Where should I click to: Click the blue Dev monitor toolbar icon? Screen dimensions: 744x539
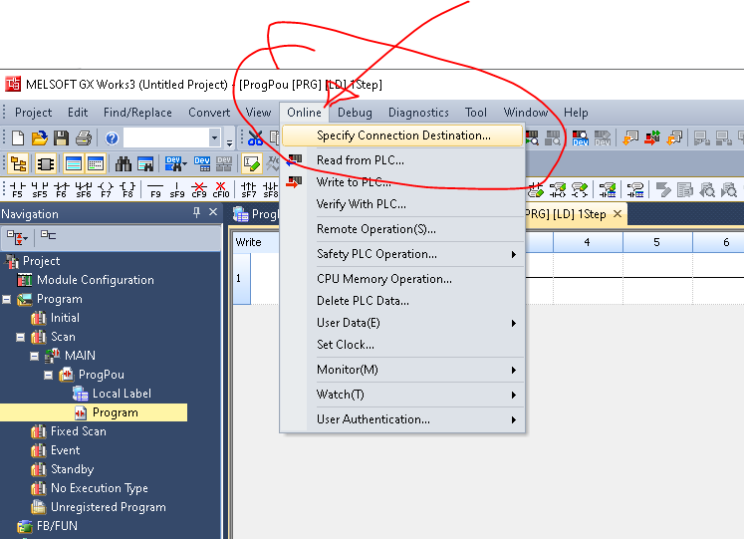coord(580,138)
